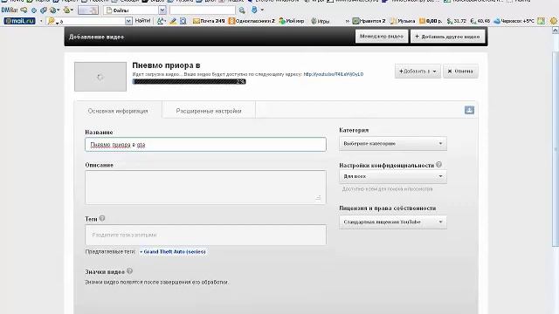Click the highlighter pencil icon in mail.ru toolbar
Viewport: 559px width, 314px height.
point(173,21)
